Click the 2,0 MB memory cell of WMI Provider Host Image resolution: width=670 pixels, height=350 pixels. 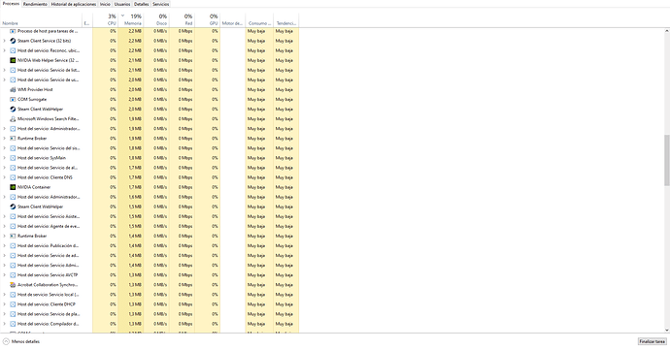[131, 89]
